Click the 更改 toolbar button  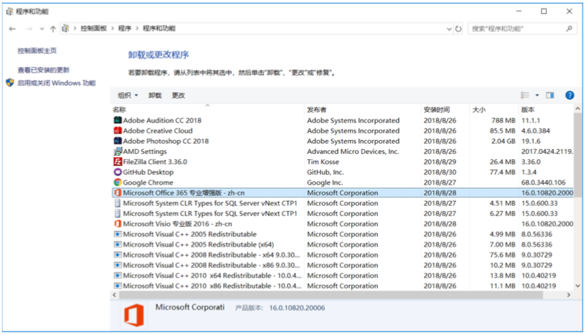click(x=178, y=96)
